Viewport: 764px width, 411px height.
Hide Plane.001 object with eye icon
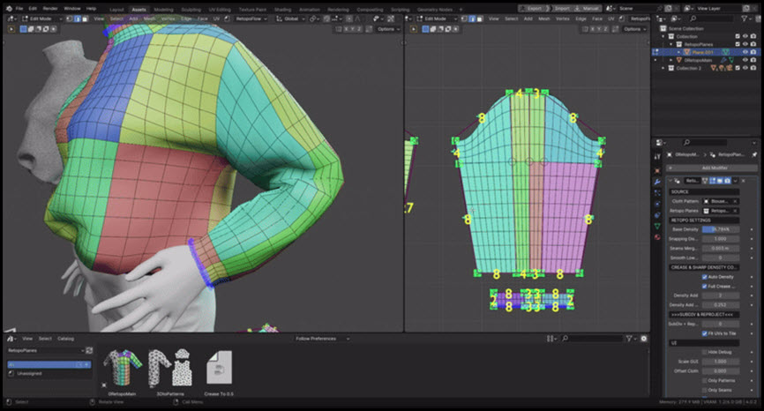click(745, 52)
